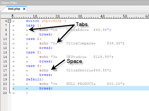Click 'UEStudio' text on line 14
The width and height of the screenshot is (149, 111).
click(75, 57)
